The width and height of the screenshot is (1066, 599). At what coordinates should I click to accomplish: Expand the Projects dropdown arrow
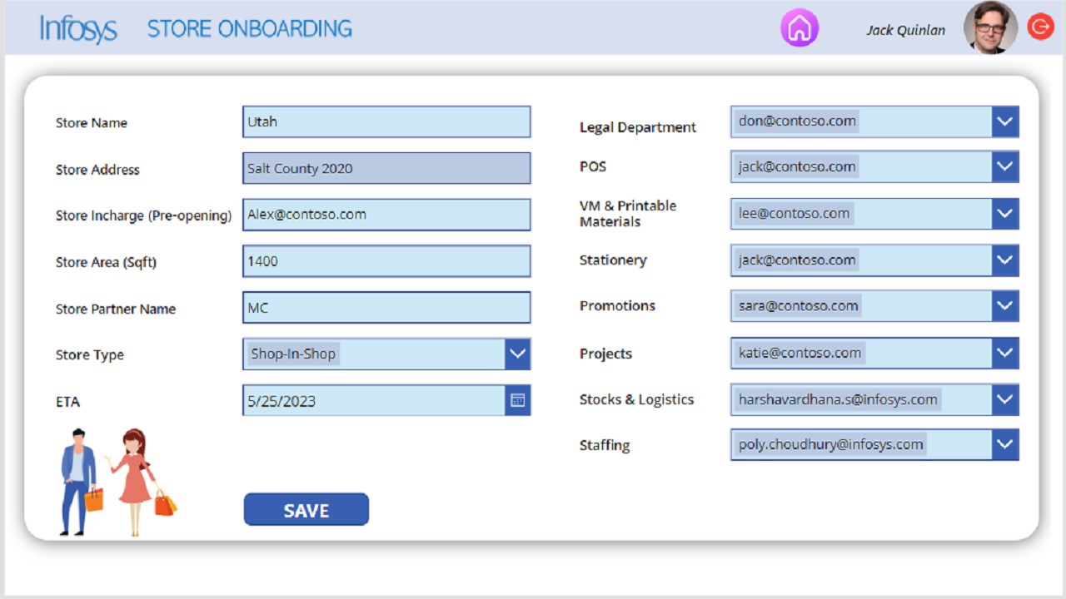coord(1005,354)
